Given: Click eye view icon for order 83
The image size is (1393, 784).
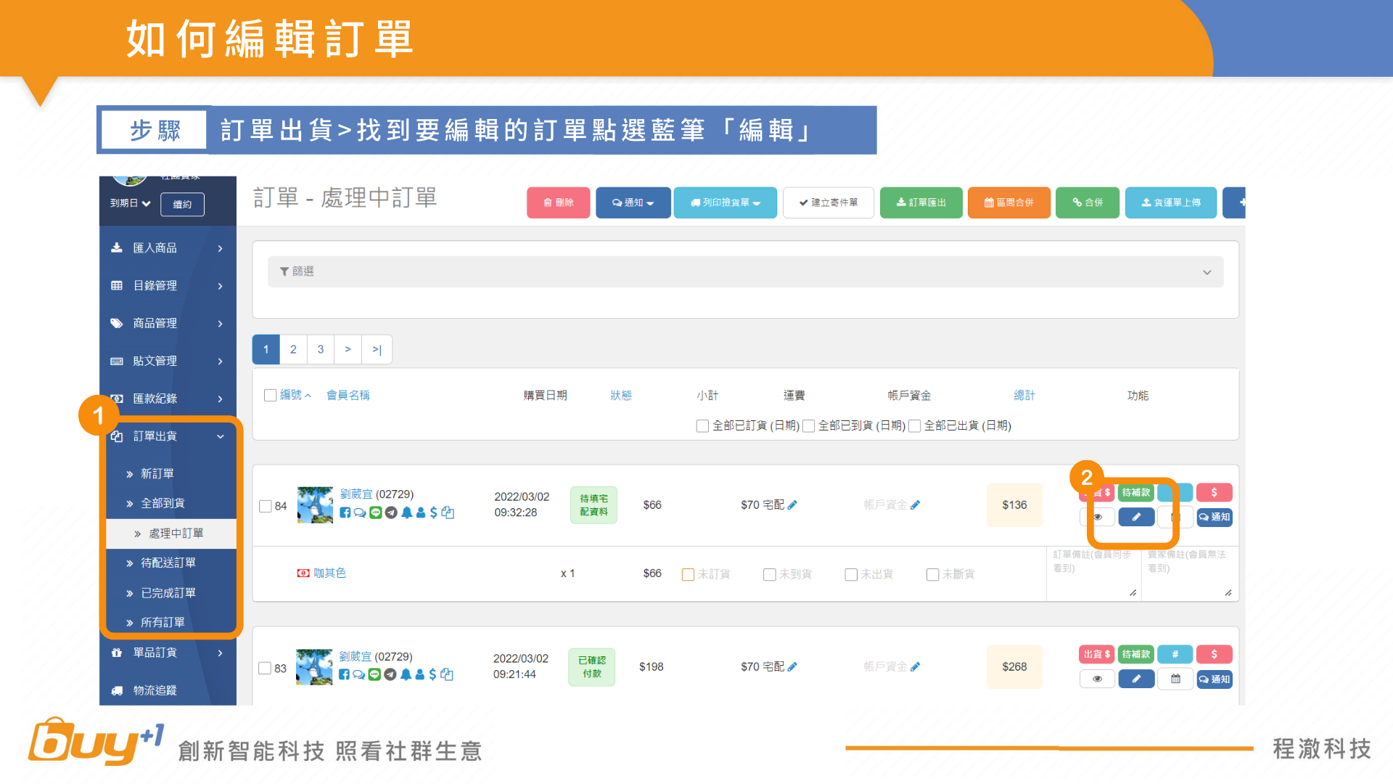Looking at the screenshot, I should 1097,679.
